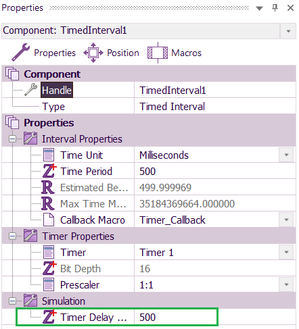Select the Estimated Be... label
The width and height of the screenshot is (299, 329).
(94, 187)
